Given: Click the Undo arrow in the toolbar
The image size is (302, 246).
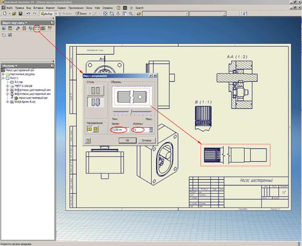Looking at the screenshot, I should [x=28, y=14].
